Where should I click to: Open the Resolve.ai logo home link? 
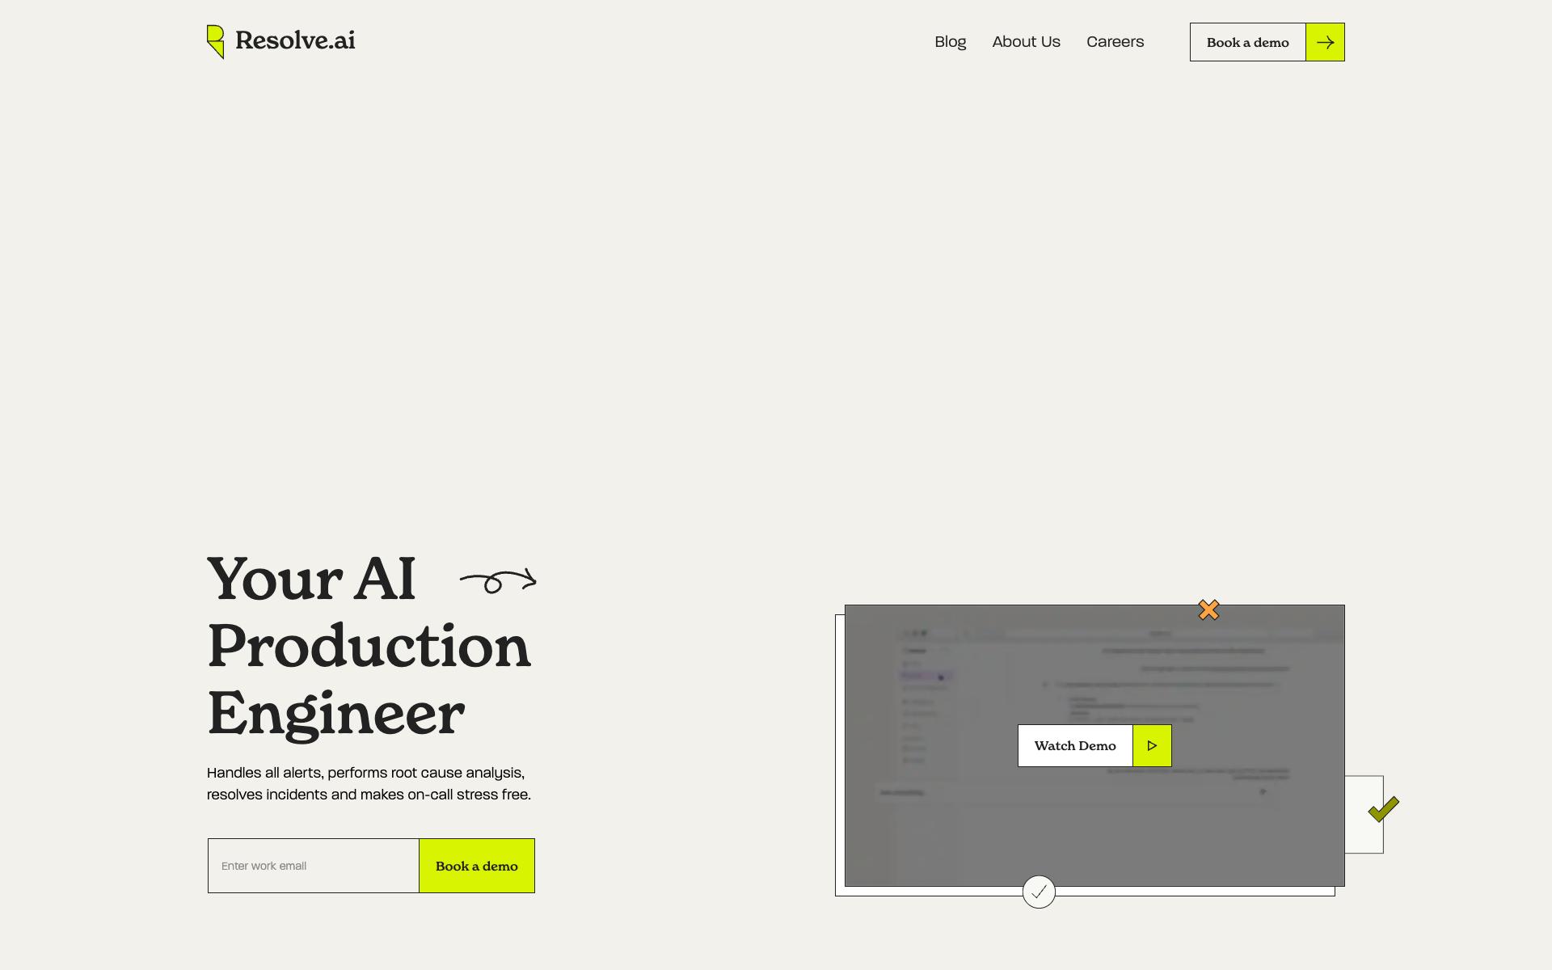coord(280,41)
